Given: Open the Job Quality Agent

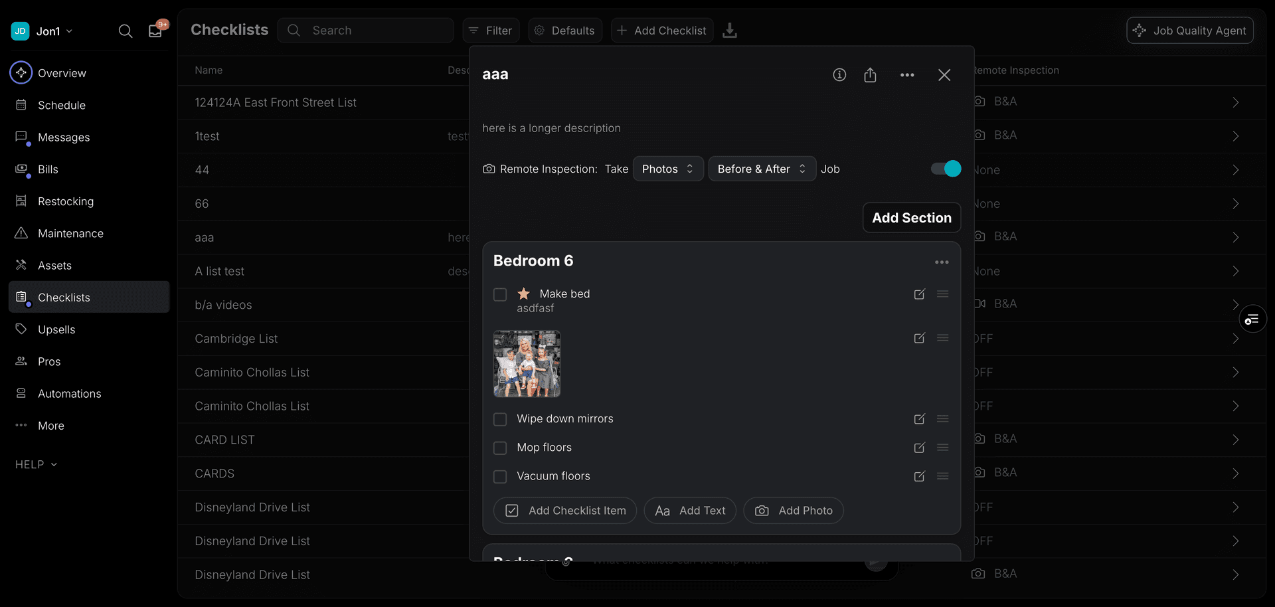Looking at the screenshot, I should pyautogui.click(x=1189, y=30).
